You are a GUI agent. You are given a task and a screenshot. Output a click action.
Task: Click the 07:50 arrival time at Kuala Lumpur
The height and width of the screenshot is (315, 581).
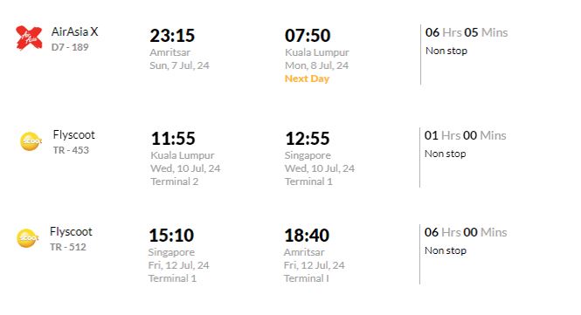click(308, 36)
